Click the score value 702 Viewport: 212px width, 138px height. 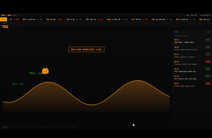coord(5,27)
